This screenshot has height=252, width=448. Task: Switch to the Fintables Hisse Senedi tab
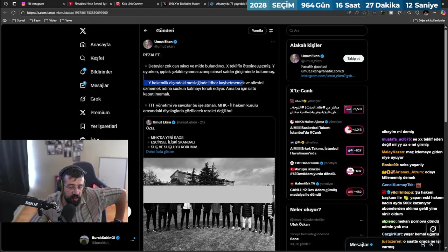coord(90,4)
